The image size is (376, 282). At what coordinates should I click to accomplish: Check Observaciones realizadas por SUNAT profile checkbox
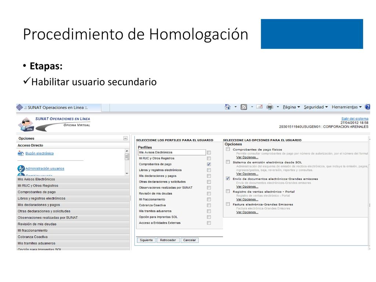click(209, 188)
